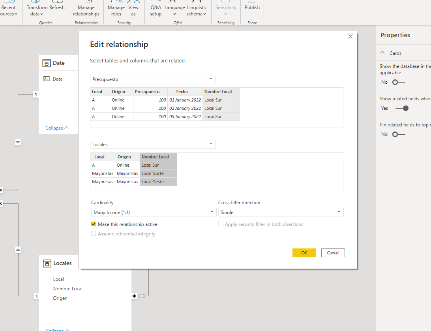Open Manage relationships
The image size is (431, 331).
[86, 10]
